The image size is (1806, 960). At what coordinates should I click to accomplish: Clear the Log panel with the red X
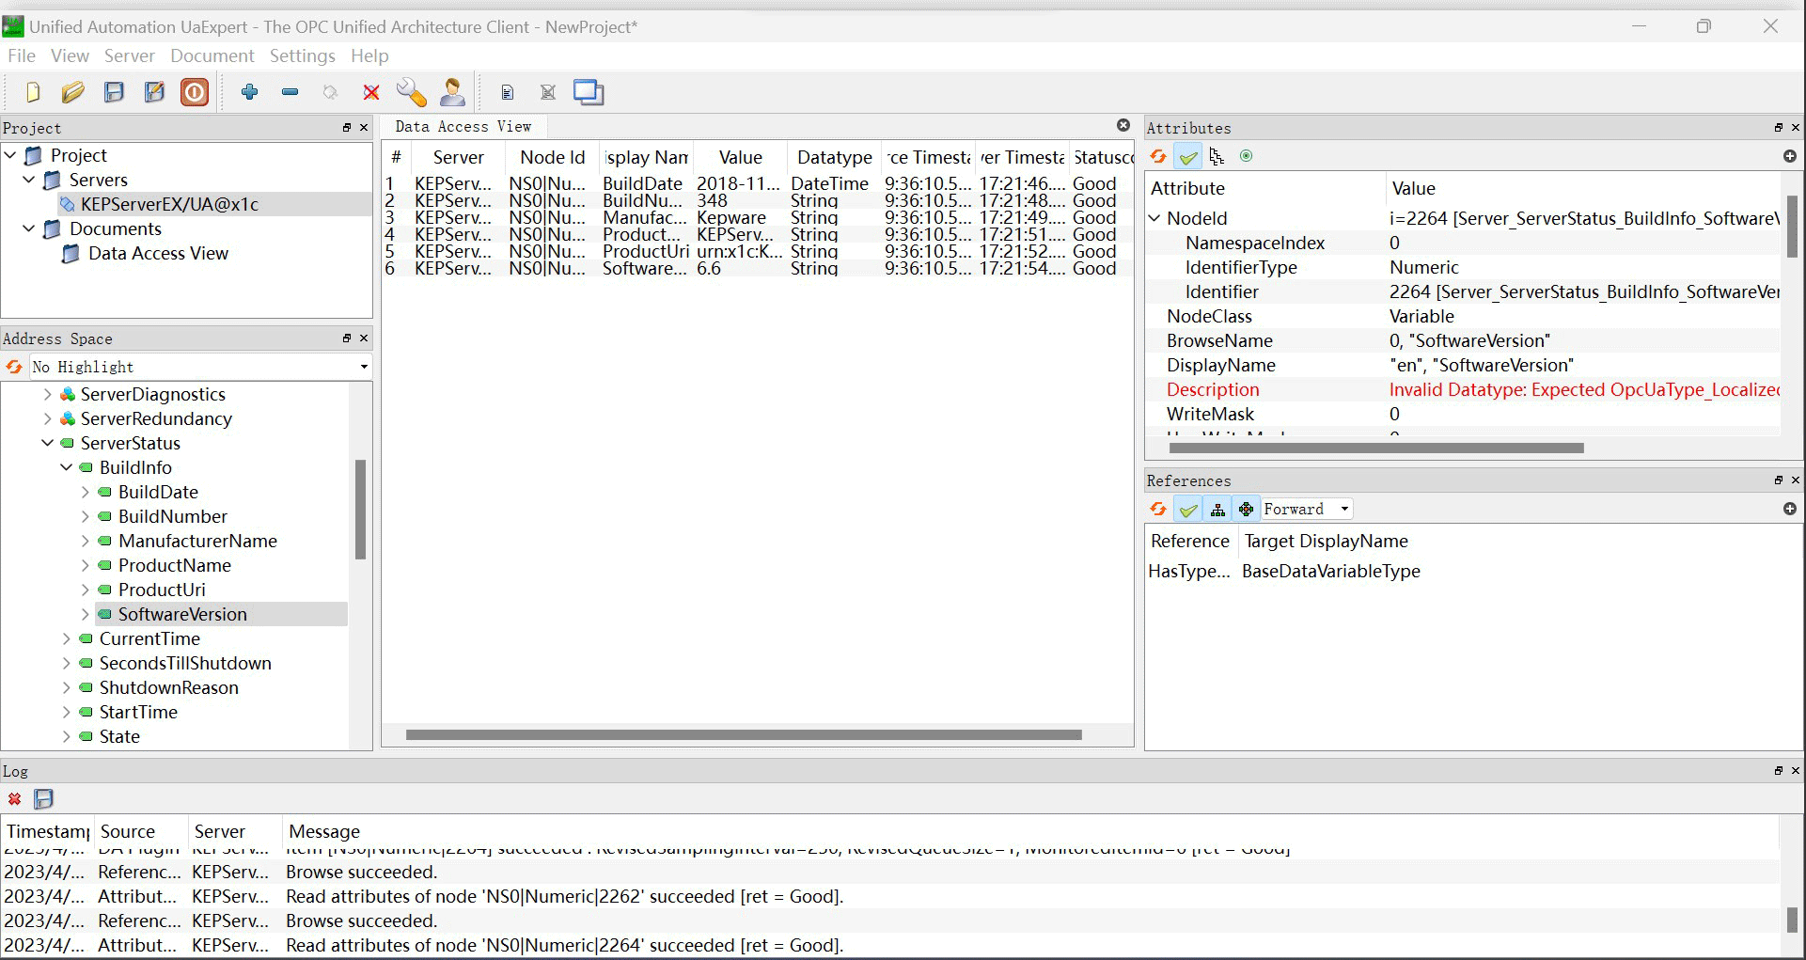point(14,799)
